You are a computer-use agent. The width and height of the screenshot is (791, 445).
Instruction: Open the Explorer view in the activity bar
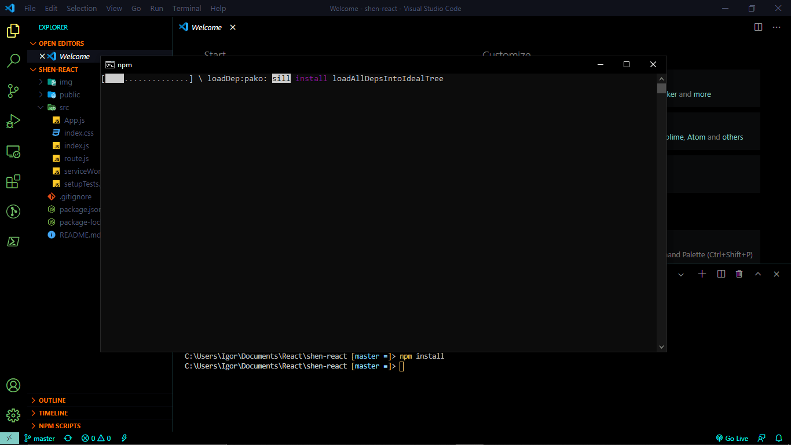13,31
